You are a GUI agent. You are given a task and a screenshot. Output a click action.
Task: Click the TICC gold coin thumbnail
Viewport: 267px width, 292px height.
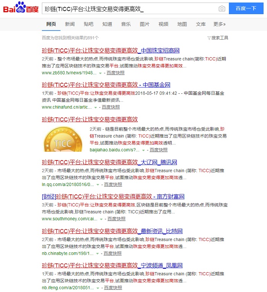(63, 139)
